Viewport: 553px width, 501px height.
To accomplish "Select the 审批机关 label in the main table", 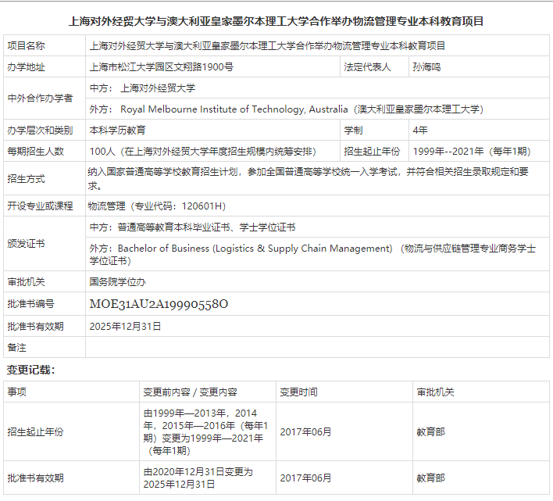I will click(26, 282).
